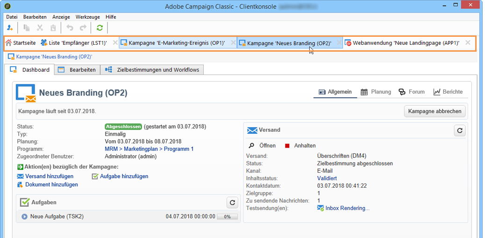Click the 'Administrator (admin)' user value
485x238 pixels.
coord(131,156)
